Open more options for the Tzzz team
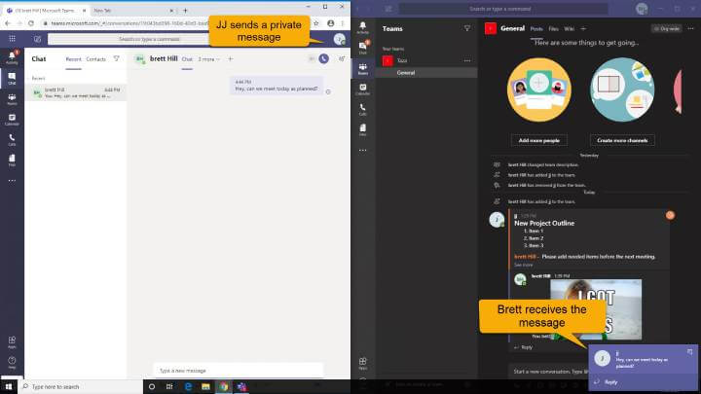The image size is (701, 394). [x=467, y=60]
